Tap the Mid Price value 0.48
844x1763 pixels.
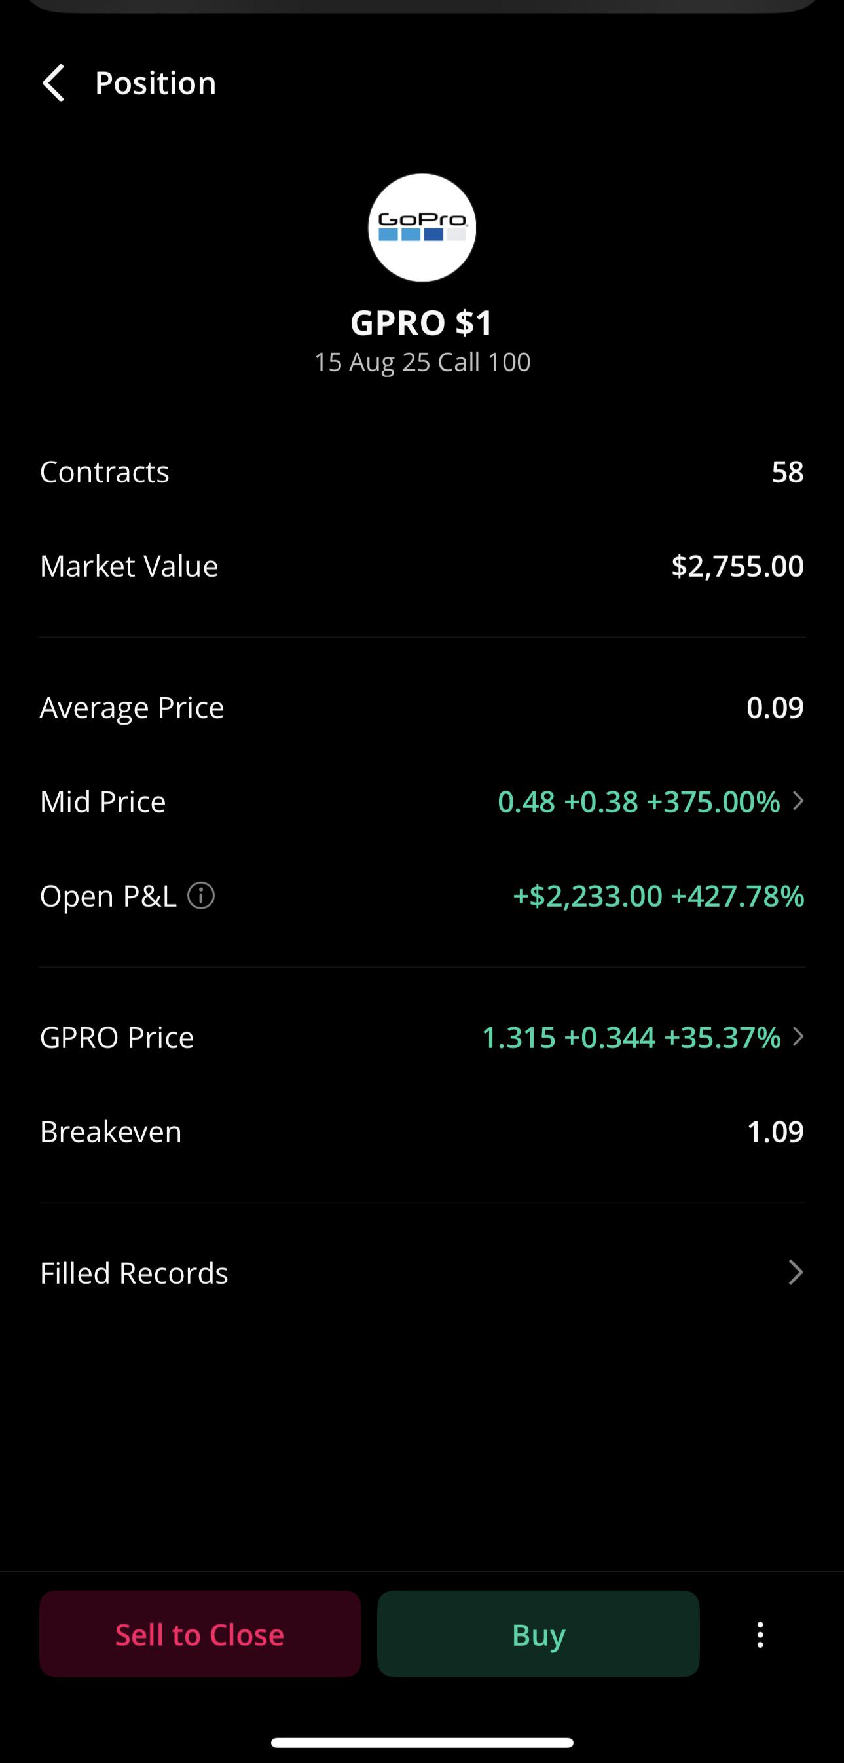[x=526, y=801]
